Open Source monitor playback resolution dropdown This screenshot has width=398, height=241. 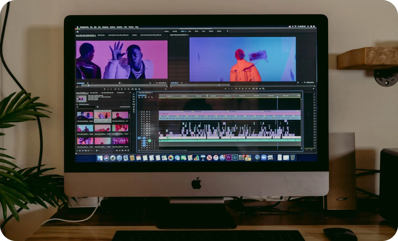152,83
